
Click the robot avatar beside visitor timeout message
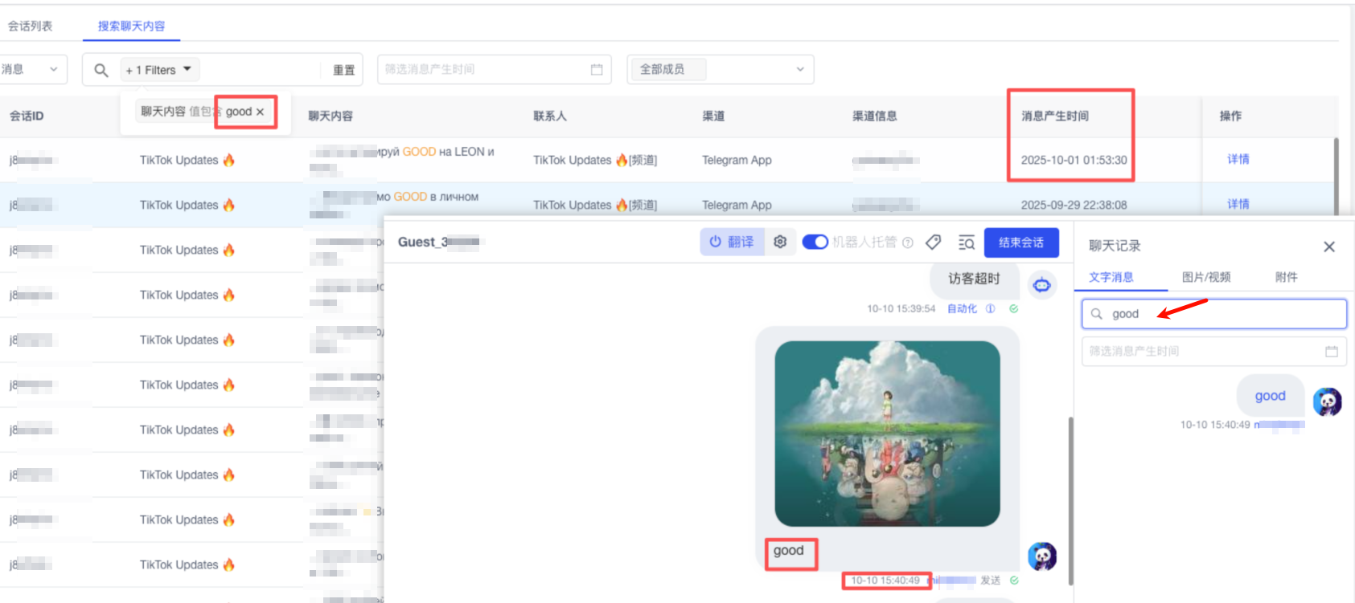1041,284
